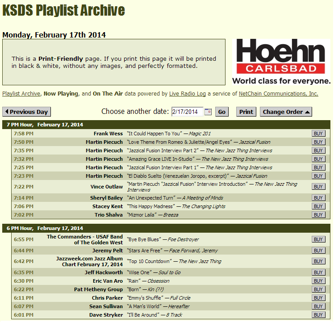Viewport: 334px width, 322px height.
Task: Buy Sheryl Bailey "An Unexpected Turn"
Action: pos(318,198)
